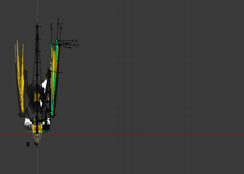This screenshot has height=174, width=244.
Task: Click the upper green wing bone tip
Action: pyautogui.click(x=57, y=40)
